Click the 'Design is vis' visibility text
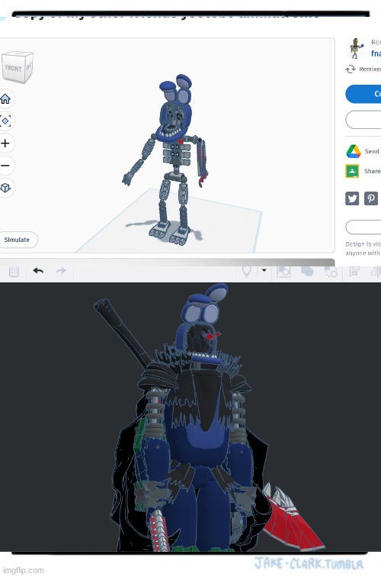 click(x=363, y=244)
